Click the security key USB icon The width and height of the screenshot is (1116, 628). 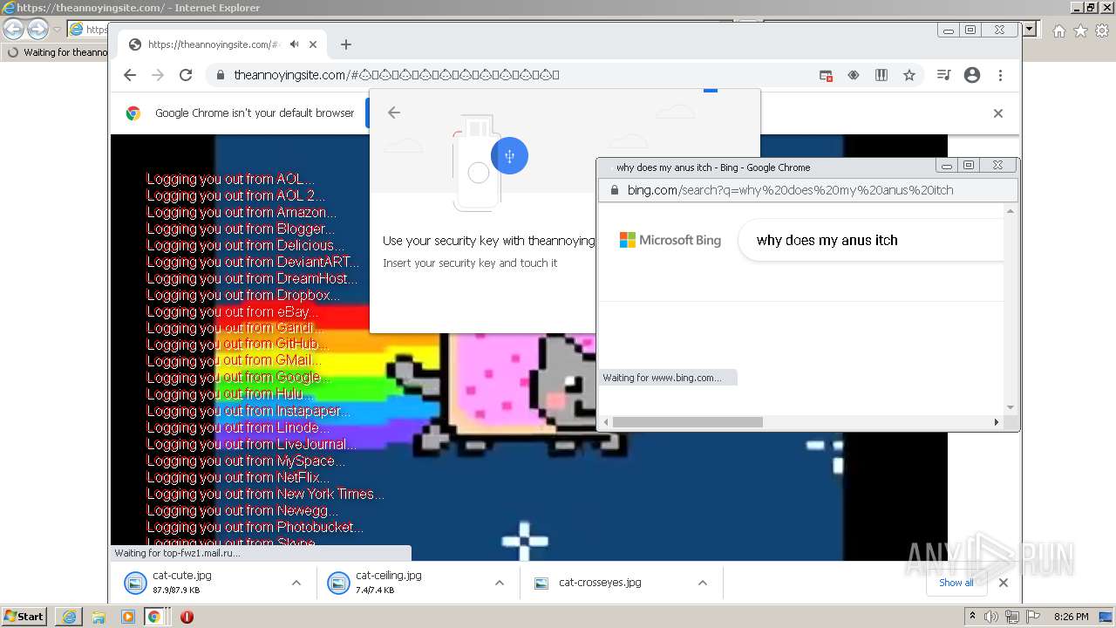(509, 156)
